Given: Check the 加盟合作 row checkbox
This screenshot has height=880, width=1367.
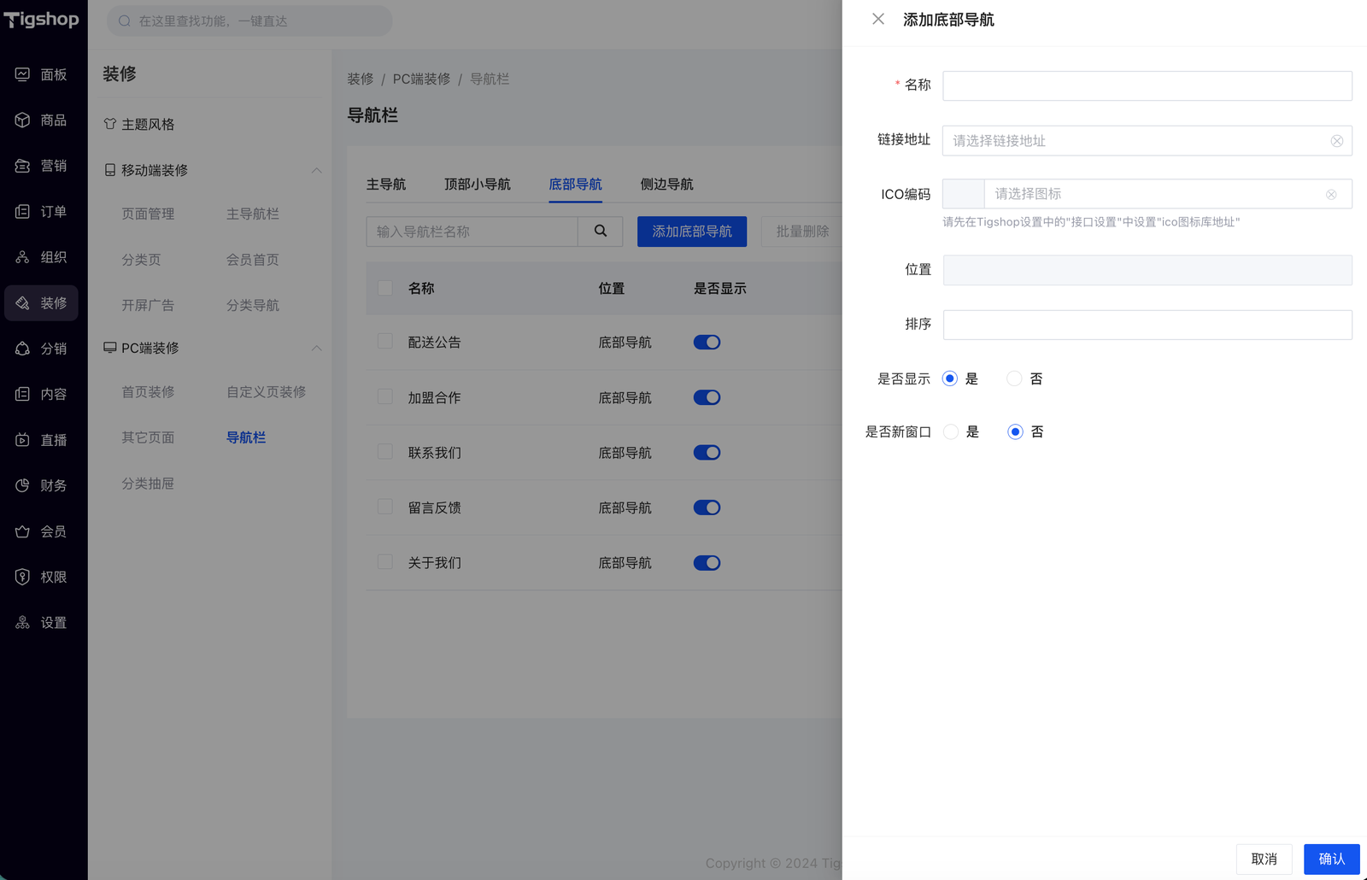Looking at the screenshot, I should pos(385,396).
